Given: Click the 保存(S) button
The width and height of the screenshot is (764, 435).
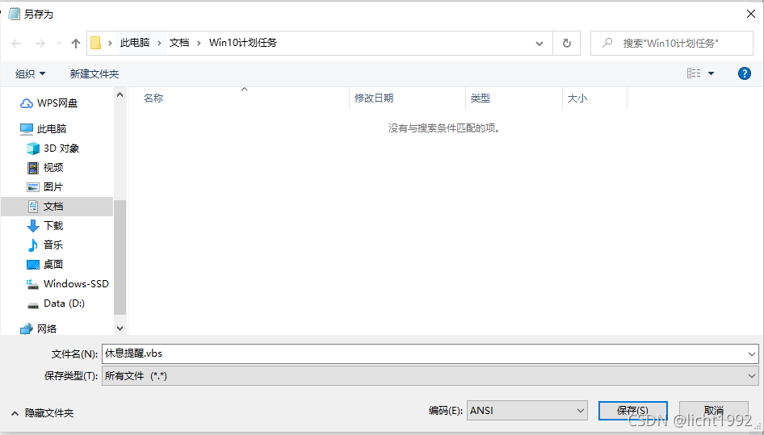Looking at the screenshot, I should [632, 411].
